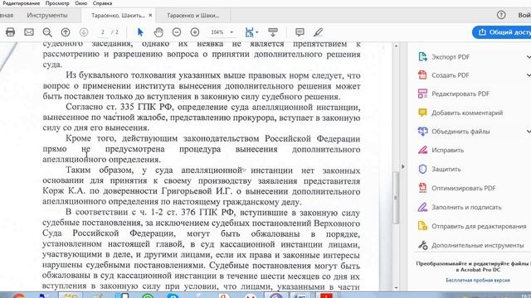Screen dimensions: 531x298
Task: Activate the hand pan tool
Action: (x=158, y=32)
